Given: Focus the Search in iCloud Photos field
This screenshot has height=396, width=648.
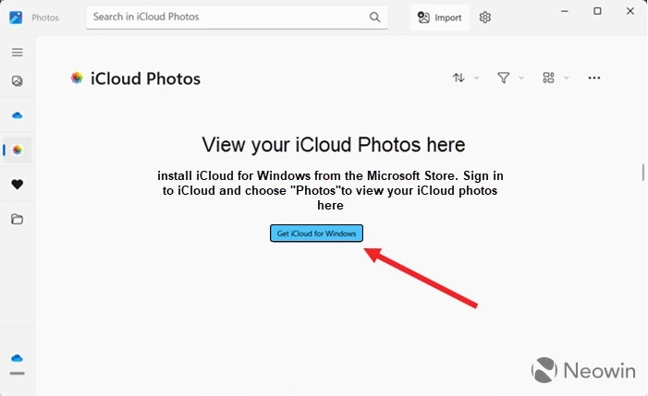Looking at the screenshot, I should pyautogui.click(x=226, y=17).
